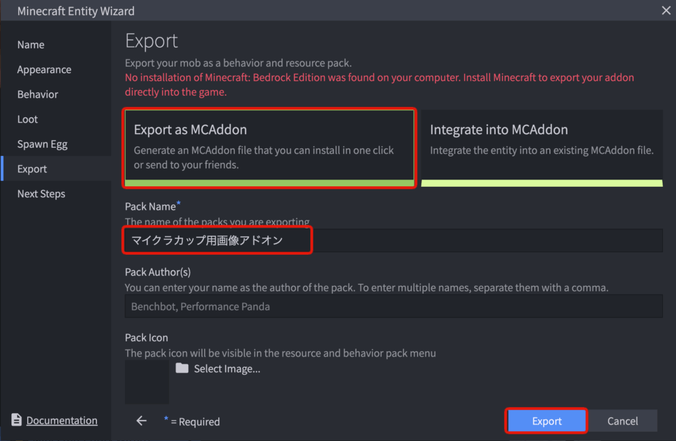Select the Loot step in sidebar

coord(28,119)
